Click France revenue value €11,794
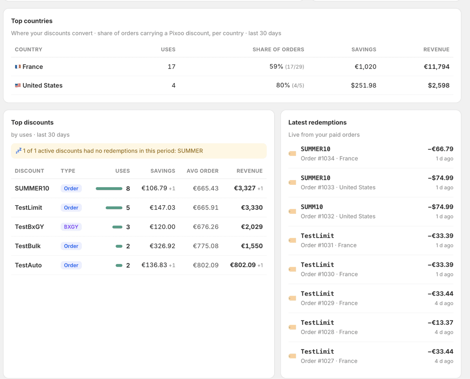 click(437, 67)
